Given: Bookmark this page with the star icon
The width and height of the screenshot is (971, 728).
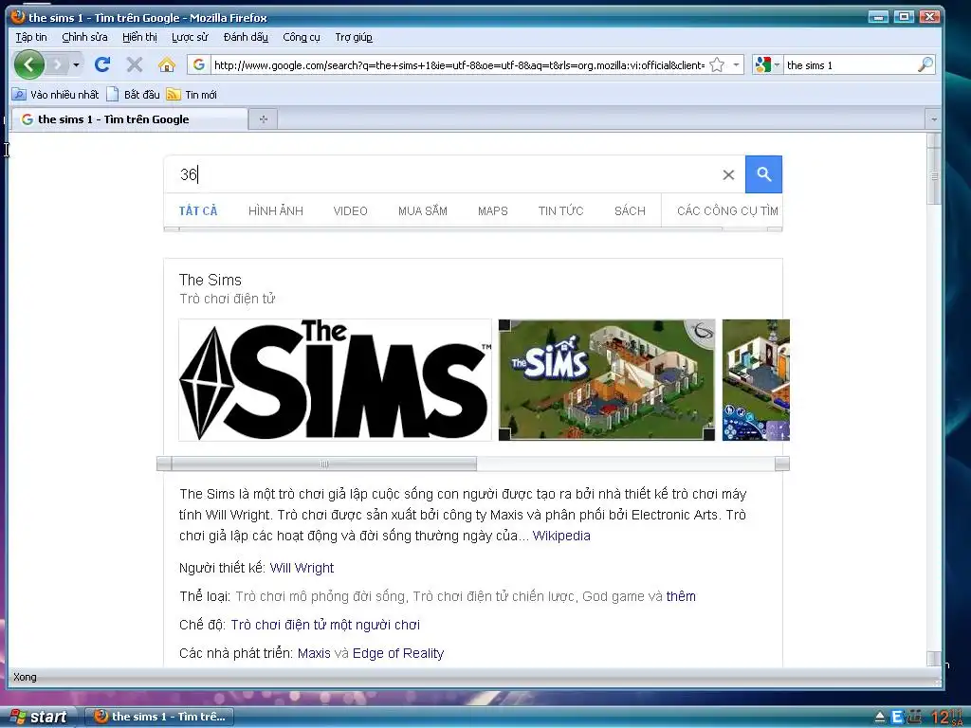Looking at the screenshot, I should click(717, 64).
